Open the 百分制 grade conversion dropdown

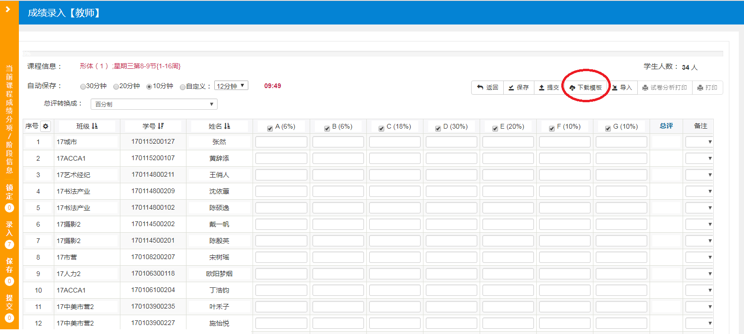point(154,104)
